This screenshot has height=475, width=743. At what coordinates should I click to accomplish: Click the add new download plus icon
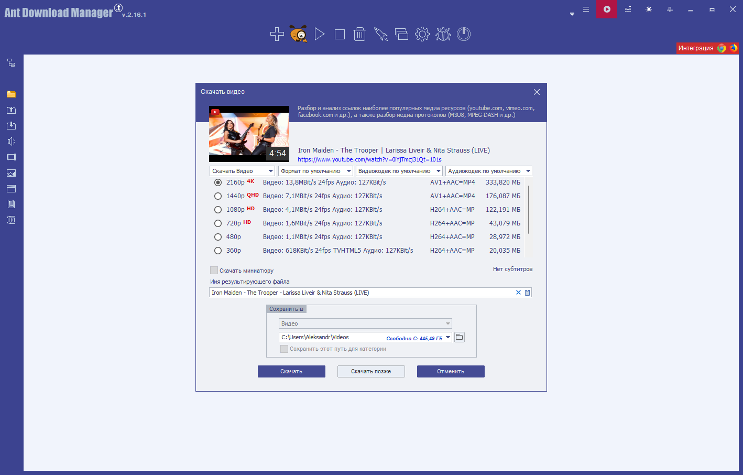coord(277,34)
